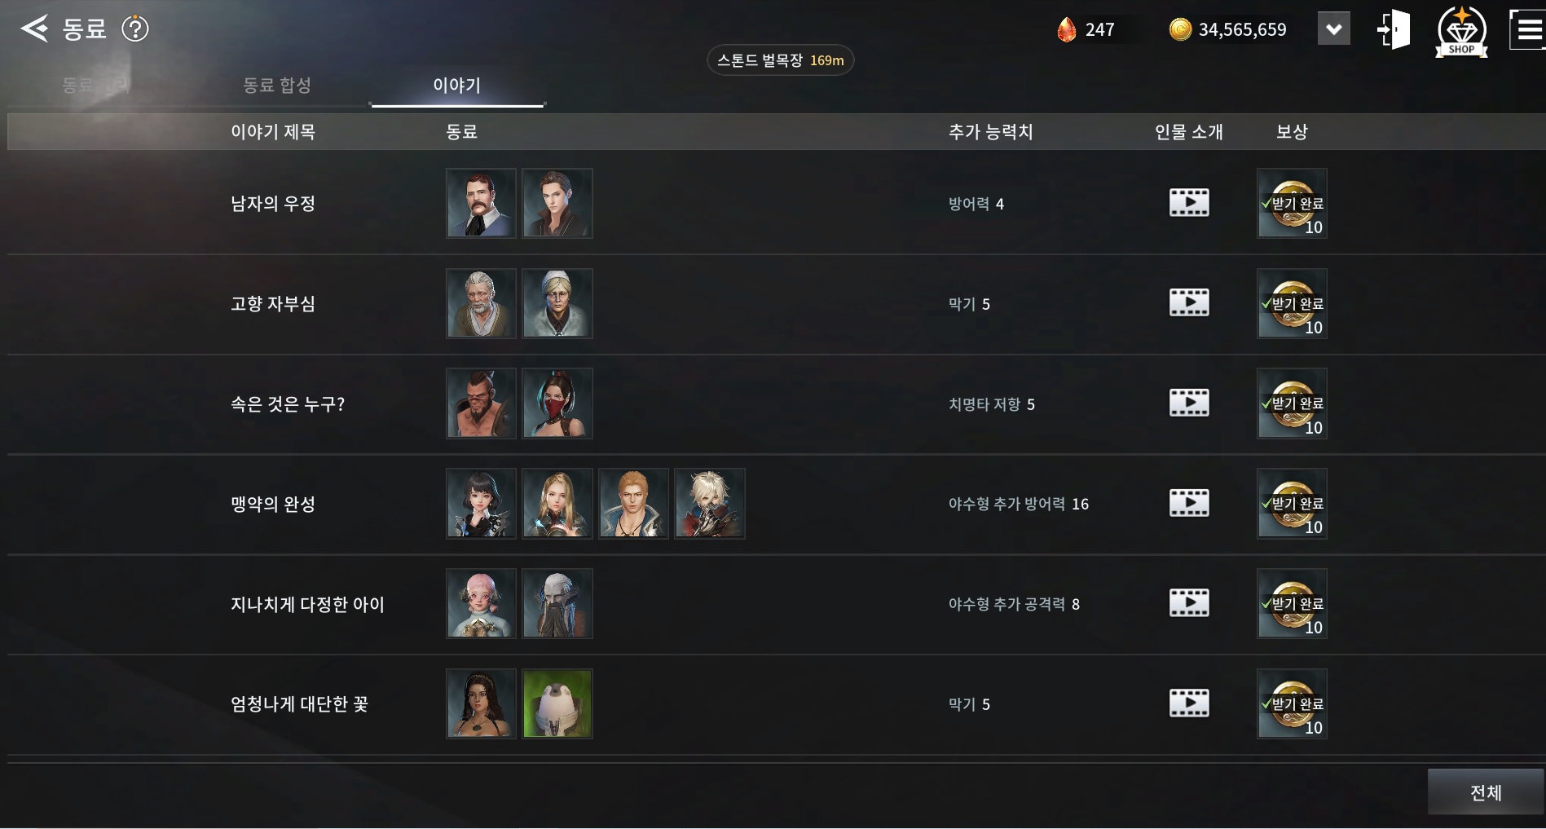Click the reward coin for 고향 자부심
The width and height of the screenshot is (1546, 829).
[1292, 303]
